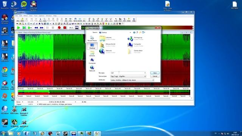
Task: Click the zoom In toolbar icon
Action: pos(102,20)
